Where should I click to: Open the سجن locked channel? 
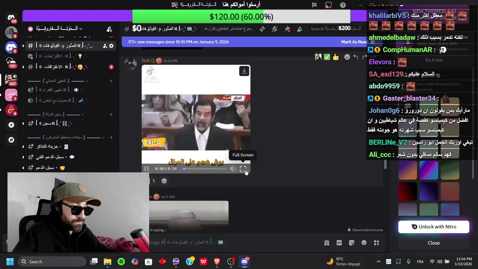(x=70, y=123)
